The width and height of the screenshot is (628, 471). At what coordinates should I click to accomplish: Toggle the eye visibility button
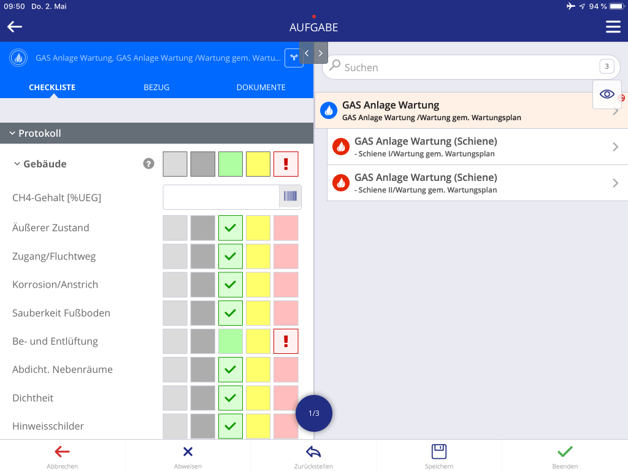[x=607, y=94]
